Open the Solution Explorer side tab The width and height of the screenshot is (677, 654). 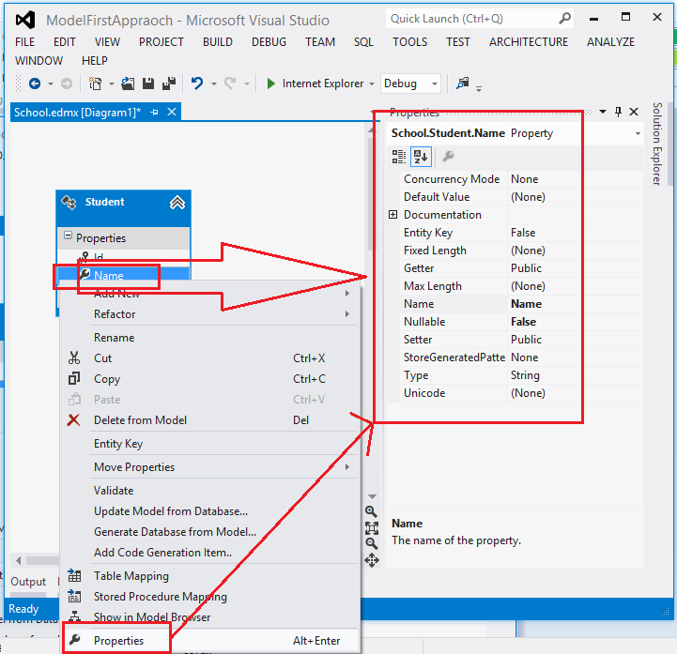(656, 144)
